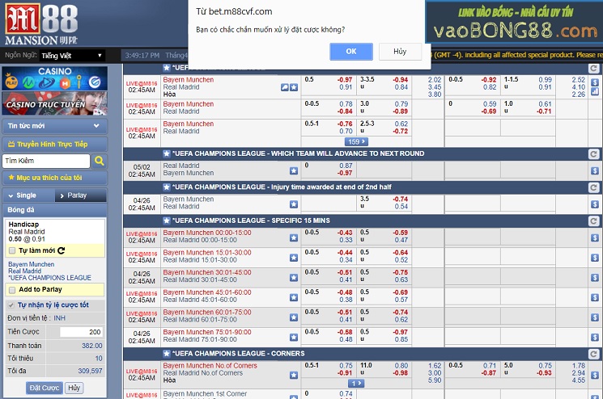The width and height of the screenshot is (603, 399).
Task: Click the yellow search magnifier icon
Action: coord(99,161)
